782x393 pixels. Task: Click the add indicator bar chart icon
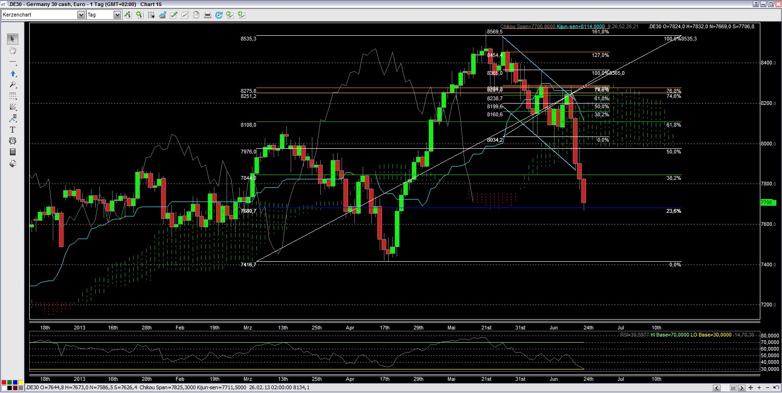(162, 15)
